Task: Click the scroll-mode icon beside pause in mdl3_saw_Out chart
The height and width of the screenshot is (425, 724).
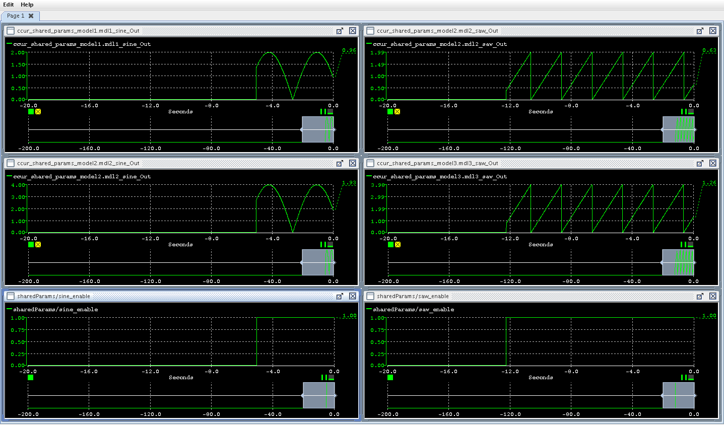Action: (x=691, y=245)
